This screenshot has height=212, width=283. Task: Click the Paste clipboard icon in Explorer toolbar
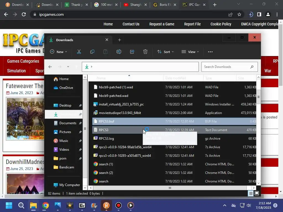point(105,52)
